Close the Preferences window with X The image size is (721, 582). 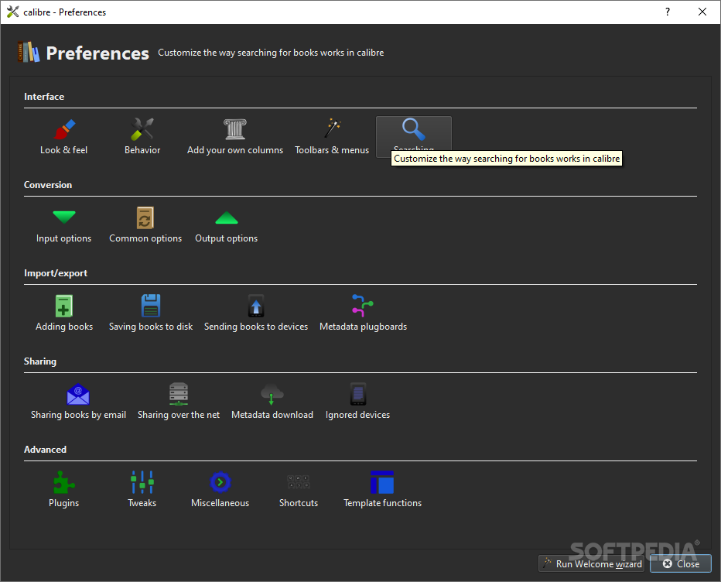tap(702, 12)
